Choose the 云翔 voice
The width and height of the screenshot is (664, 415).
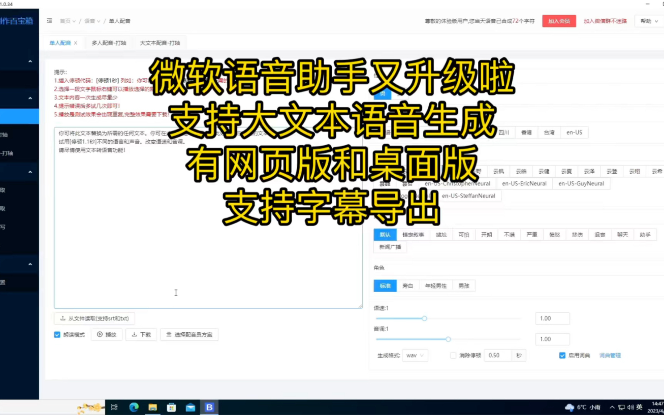click(x=634, y=171)
